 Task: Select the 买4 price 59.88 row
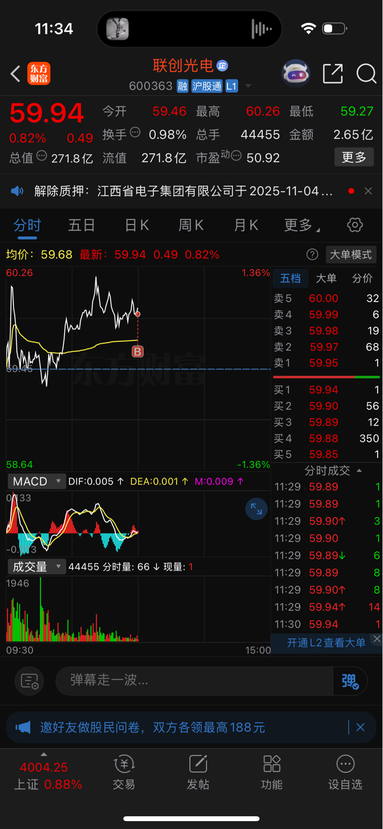point(327,439)
